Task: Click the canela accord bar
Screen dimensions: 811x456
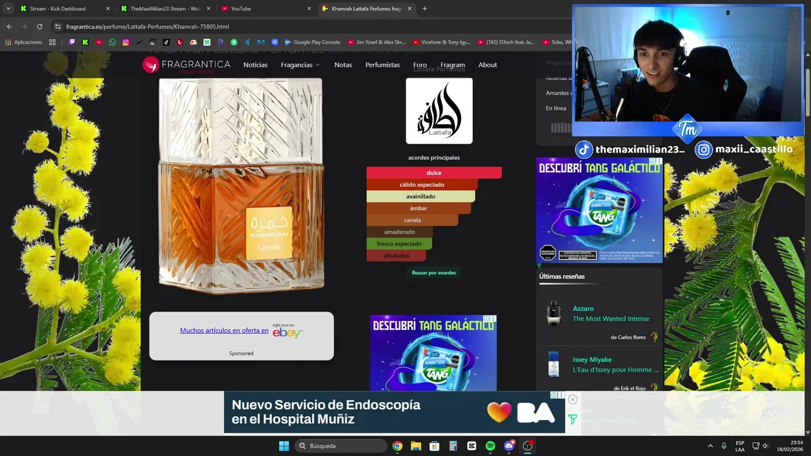Action: pyautogui.click(x=412, y=220)
